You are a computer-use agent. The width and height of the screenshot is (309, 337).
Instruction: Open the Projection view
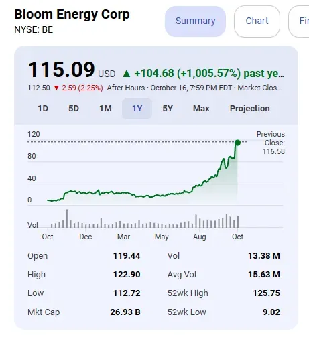pos(250,109)
